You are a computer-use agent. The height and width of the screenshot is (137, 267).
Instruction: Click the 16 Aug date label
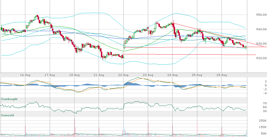pos(25,75)
